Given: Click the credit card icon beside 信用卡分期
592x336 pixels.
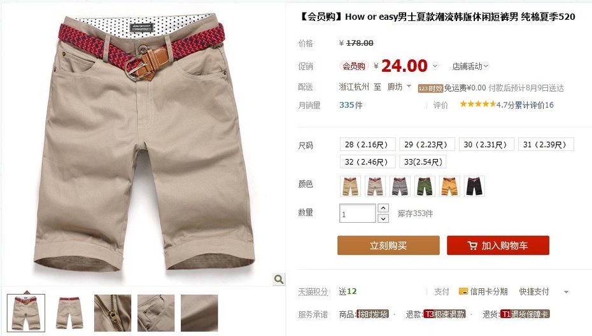Looking at the screenshot, I should [x=463, y=291].
